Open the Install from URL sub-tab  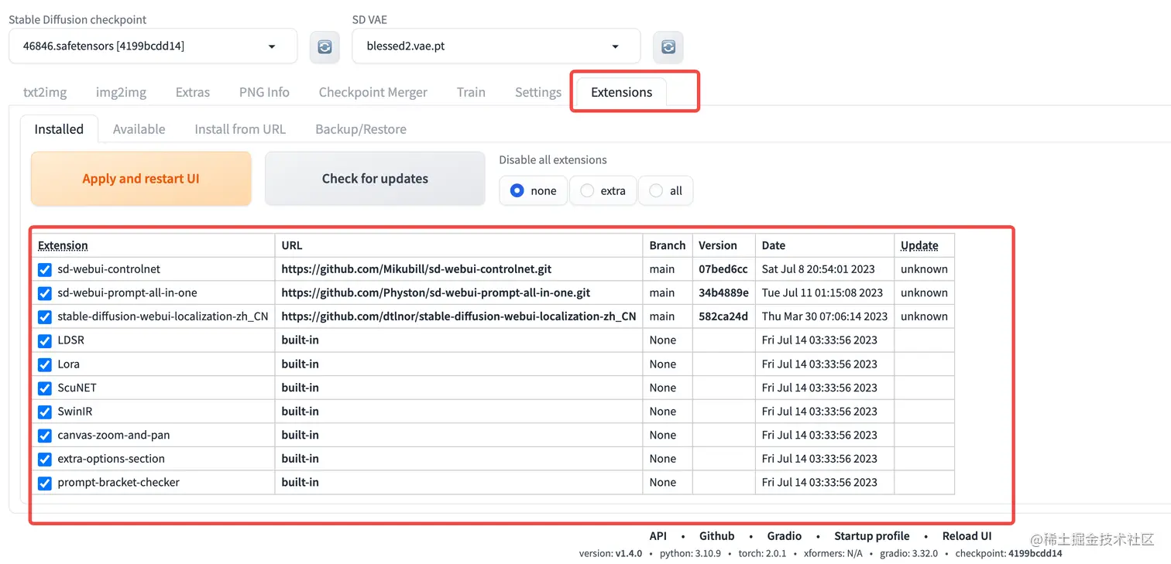[240, 129]
